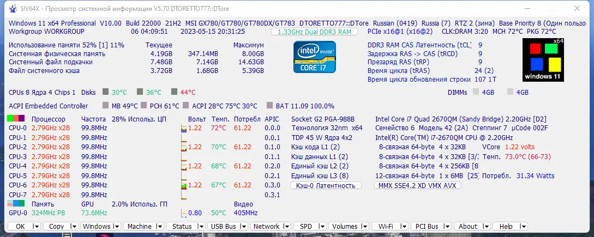This screenshot has height=237, width=594.
Task: Click the TDP 45 W Ядра 4x2 line
Action: tap(322, 137)
